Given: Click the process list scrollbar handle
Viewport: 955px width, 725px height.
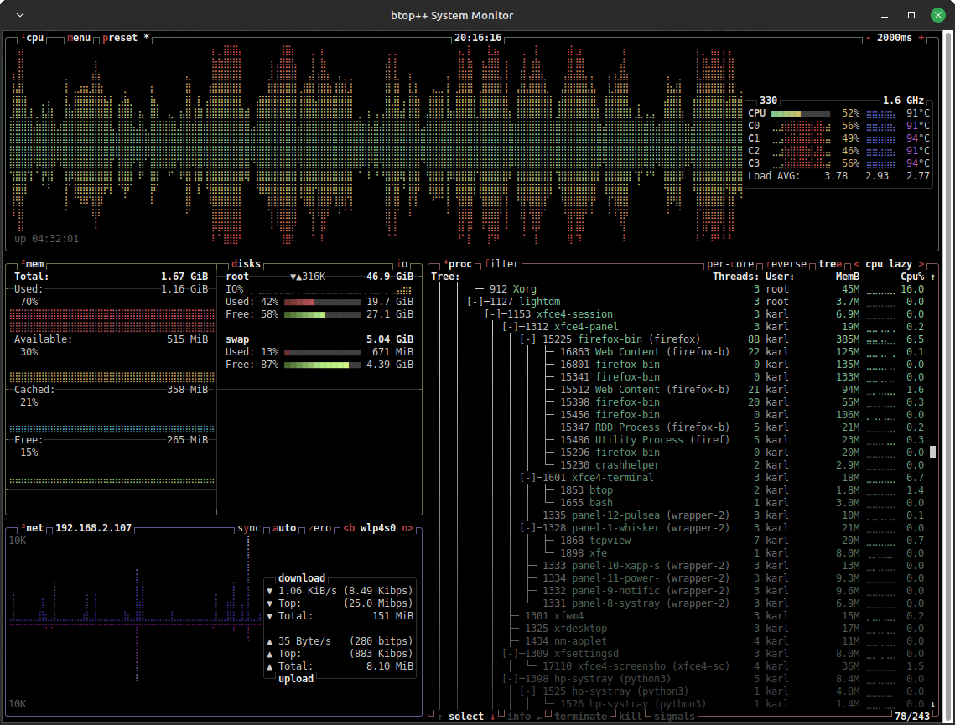Looking at the screenshot, I should tap(932, 453).
